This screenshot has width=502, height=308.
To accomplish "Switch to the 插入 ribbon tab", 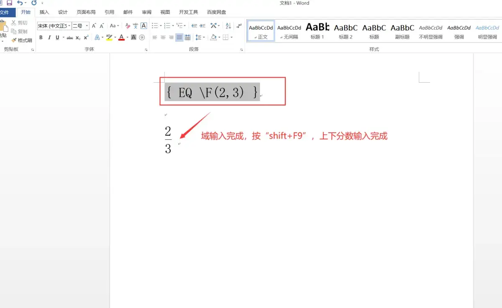I will [x=44, y=12].
